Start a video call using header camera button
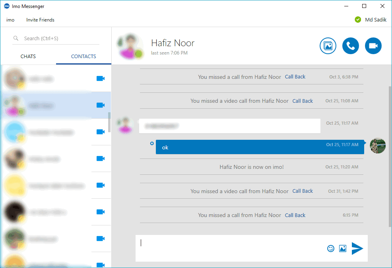 coord(373,46)
